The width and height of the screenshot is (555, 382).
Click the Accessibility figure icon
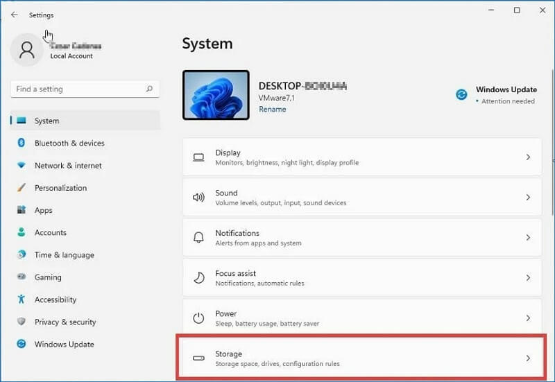[22, 299]
